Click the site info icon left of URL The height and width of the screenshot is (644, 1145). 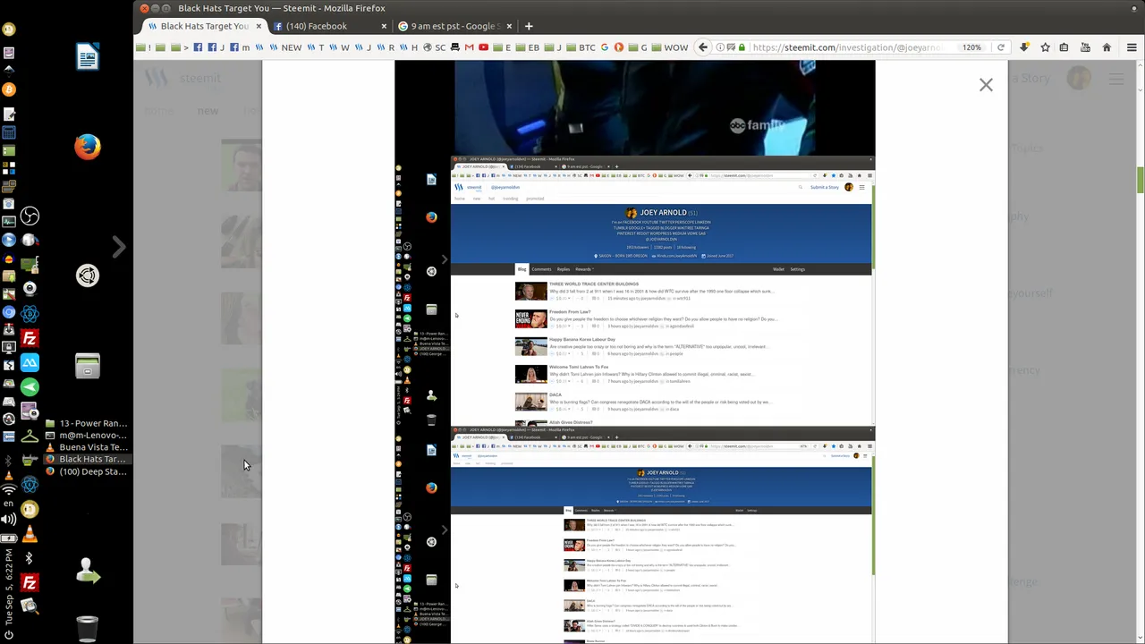click(x=721, y=47)
